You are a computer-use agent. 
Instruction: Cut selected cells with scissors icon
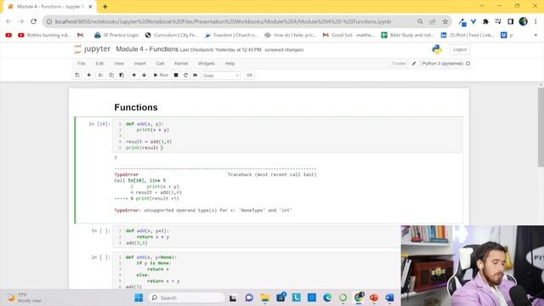point(100,76)
